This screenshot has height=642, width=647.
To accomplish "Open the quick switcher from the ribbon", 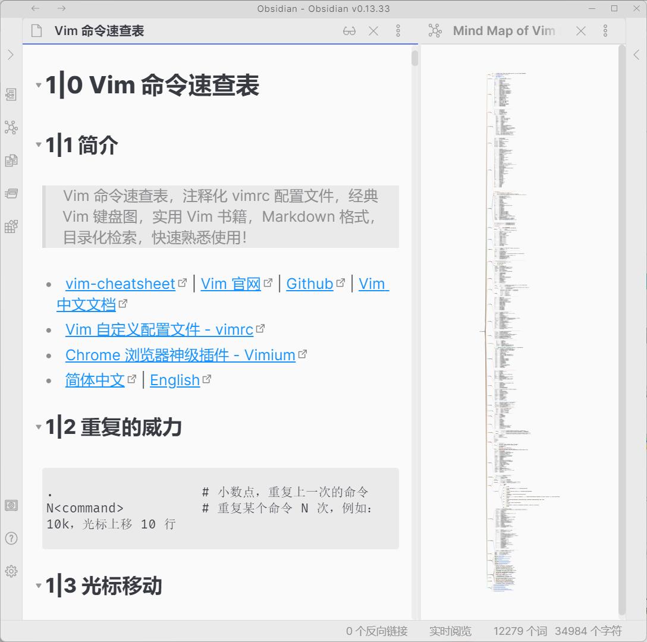I will pos(11,95).
